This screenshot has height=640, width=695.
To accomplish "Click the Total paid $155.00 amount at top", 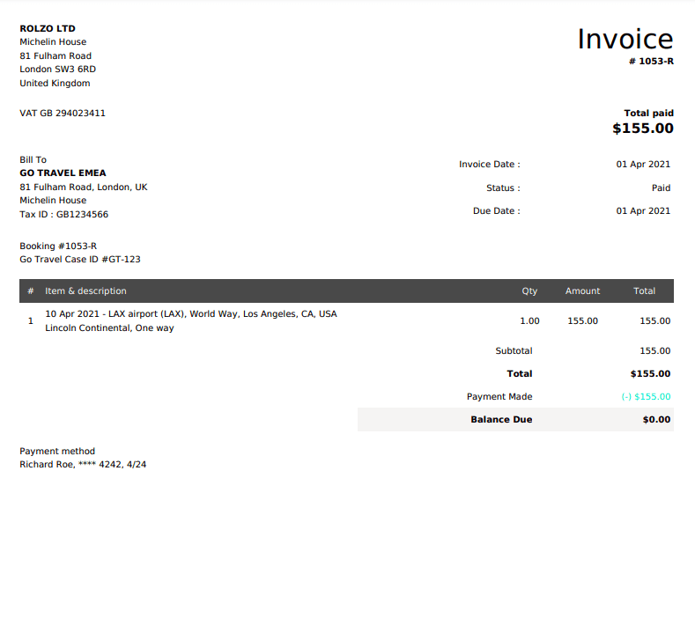I will (643, 129).
